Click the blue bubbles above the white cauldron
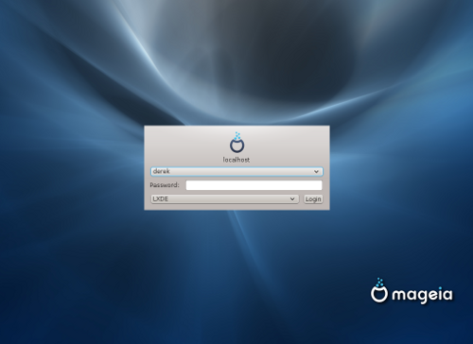Viewport: 473px width, 344px height. [x=379, y=283]
